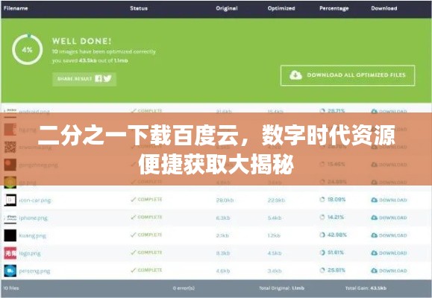Click the Optimized column header
The width and height of the screenshot is (432, 298).
click(281, 8)
